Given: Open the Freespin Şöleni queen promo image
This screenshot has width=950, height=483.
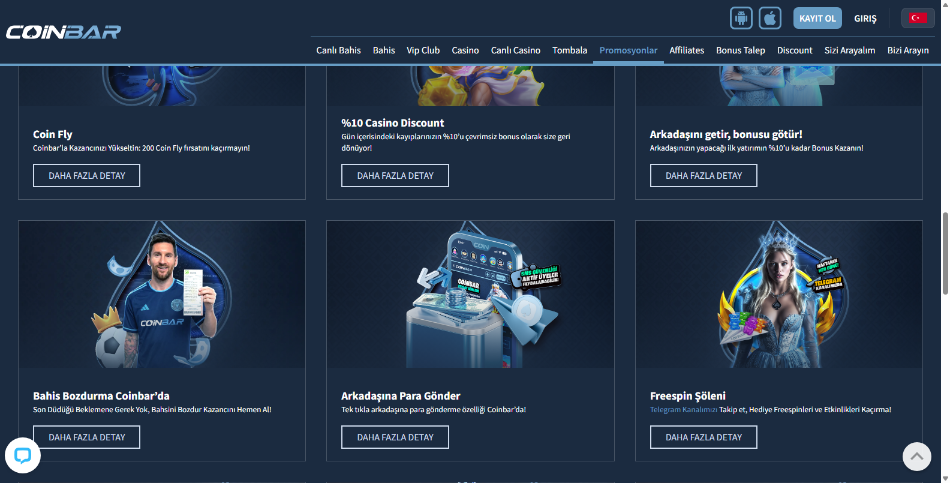Looking at the screenshot, I should (x=779, y=294).
